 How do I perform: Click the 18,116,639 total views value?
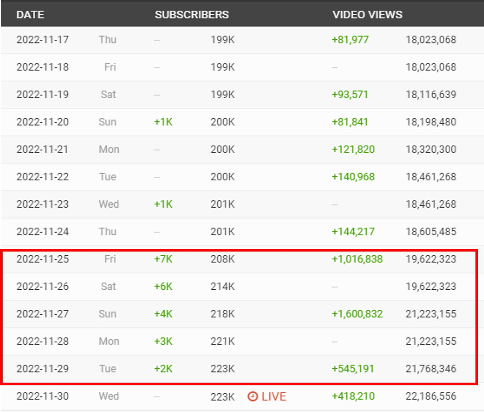(431, 95)
